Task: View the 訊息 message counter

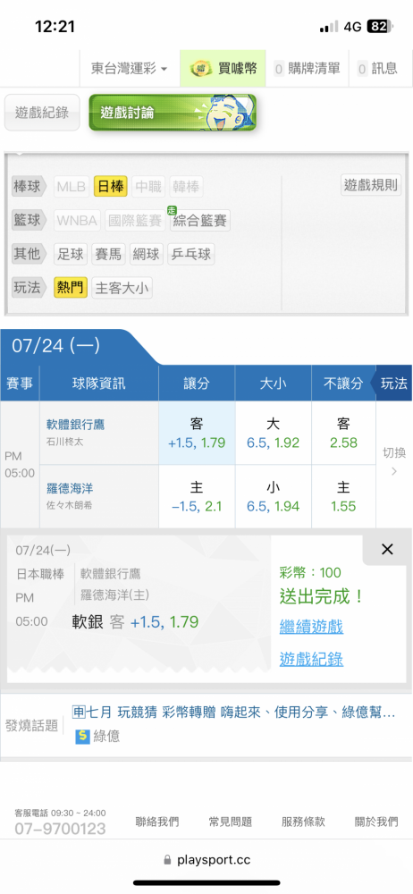Action: (x=377, y=69)
